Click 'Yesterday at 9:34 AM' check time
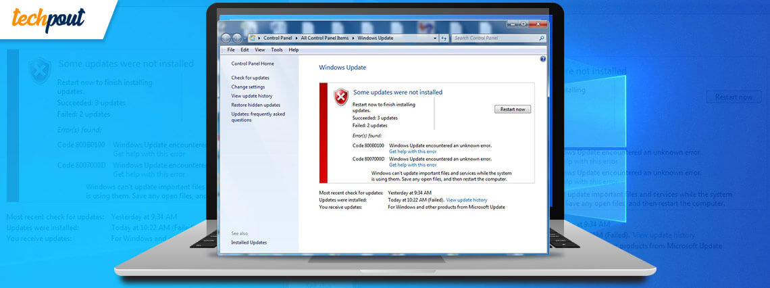The height and width of the screenshot is (288, 770). pos(409,193)
